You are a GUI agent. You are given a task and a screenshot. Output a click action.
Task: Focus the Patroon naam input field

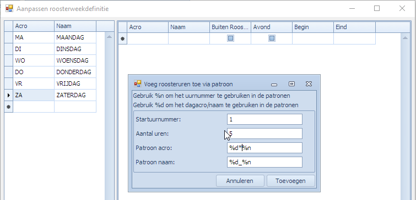(264, 162)
